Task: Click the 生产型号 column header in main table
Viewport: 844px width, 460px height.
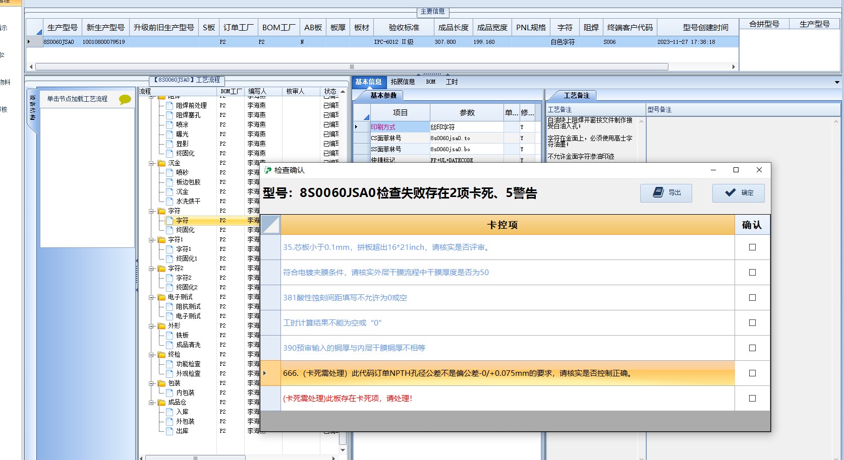Action: 62,28
